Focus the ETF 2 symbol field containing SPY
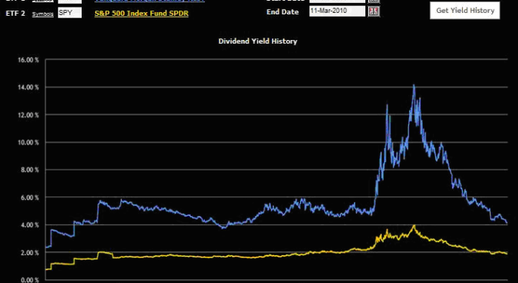518x283 pixels. [70, 13]
